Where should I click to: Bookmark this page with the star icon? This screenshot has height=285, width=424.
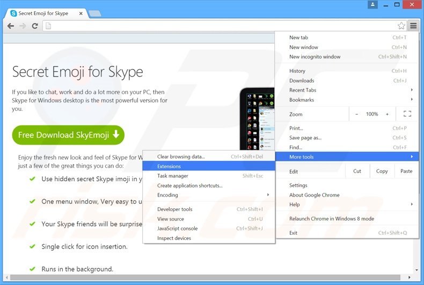pyautogui.click(x=401, y=26)
